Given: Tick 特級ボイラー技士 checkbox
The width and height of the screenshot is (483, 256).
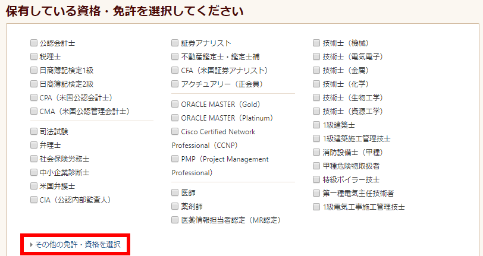Looking at the screenshot, I should tap(316, 179).
